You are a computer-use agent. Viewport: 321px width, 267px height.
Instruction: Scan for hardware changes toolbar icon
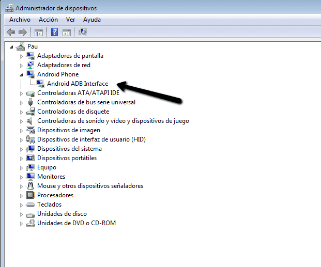point(83,32)
